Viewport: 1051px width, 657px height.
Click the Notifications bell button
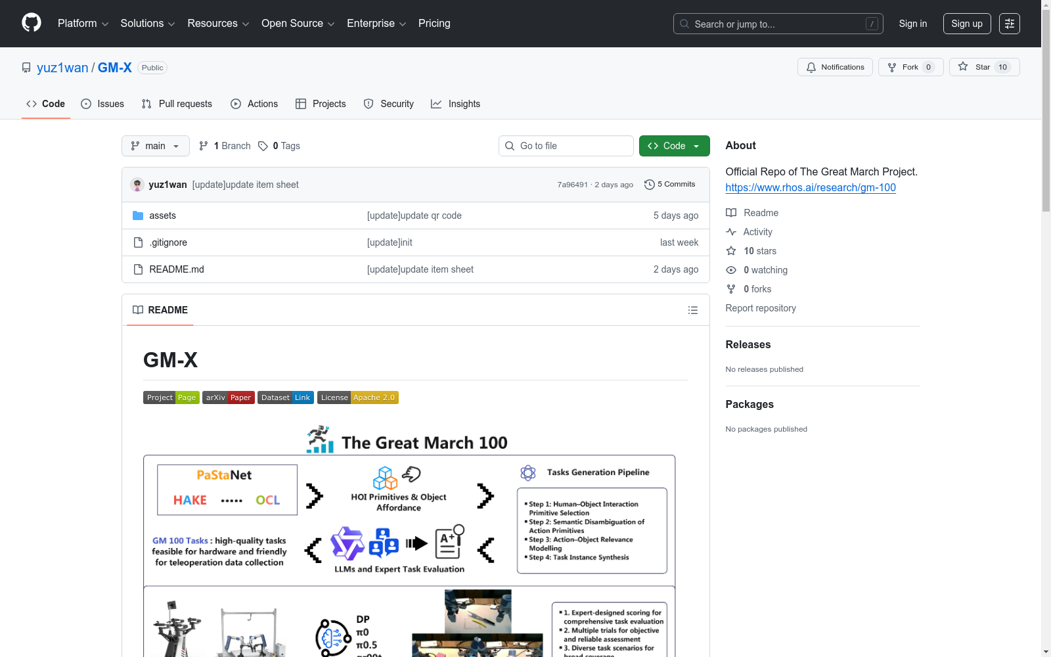[x=835, y=67]
